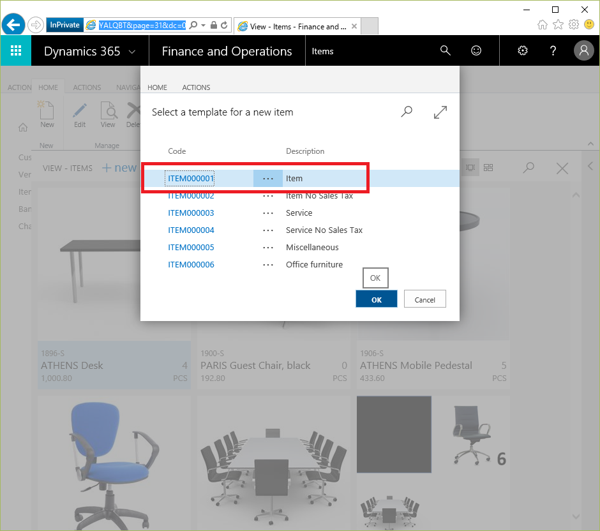Click the Miscellaneous description text
The image size is (600, 531).
click(312, 248)
